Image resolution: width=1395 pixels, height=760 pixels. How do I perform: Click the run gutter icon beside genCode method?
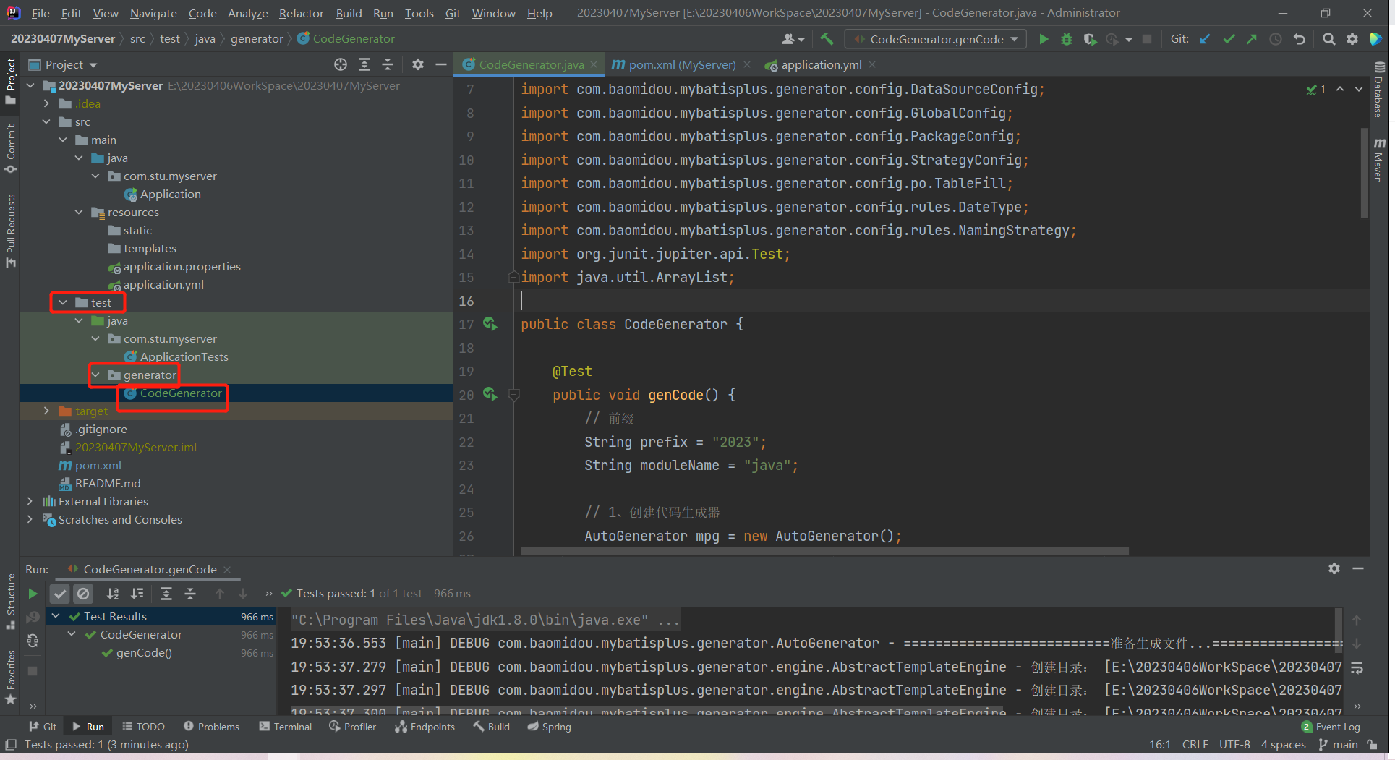490,394
